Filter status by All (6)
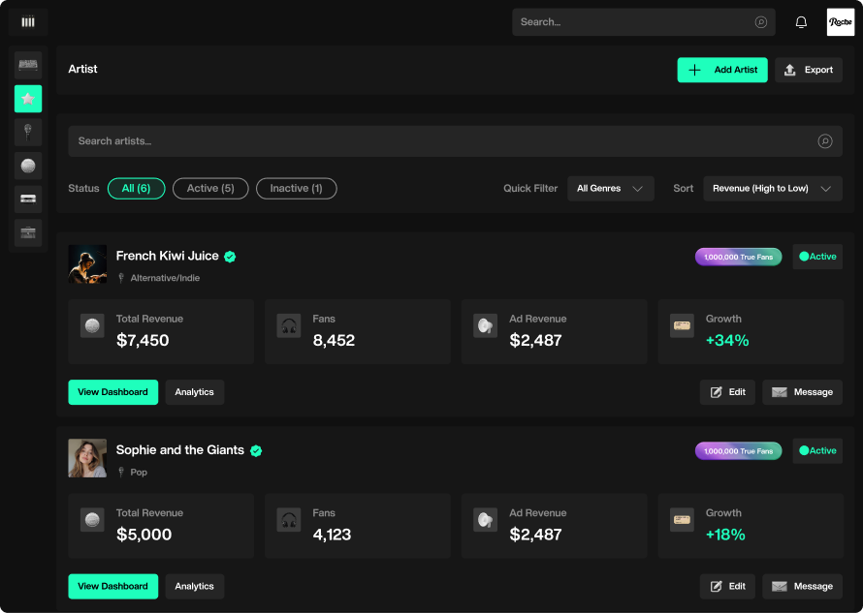The width and height of the screenshot is (863, 613). point(137,189)
